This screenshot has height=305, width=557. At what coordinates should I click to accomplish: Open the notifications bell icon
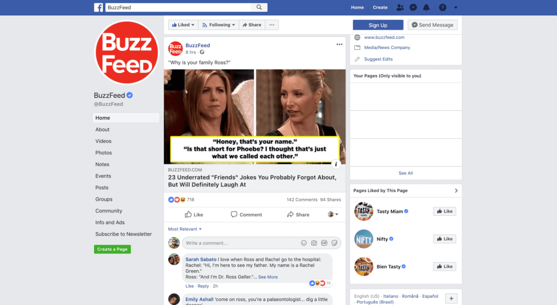[426, 7]
